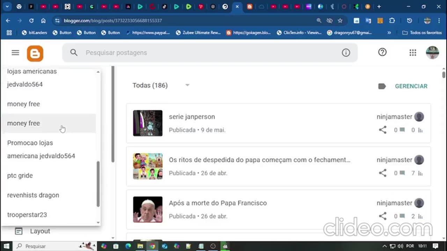The image size is (447, 251).
Task: Show hidden system tray icons
Action: click(x=384, y=246)
